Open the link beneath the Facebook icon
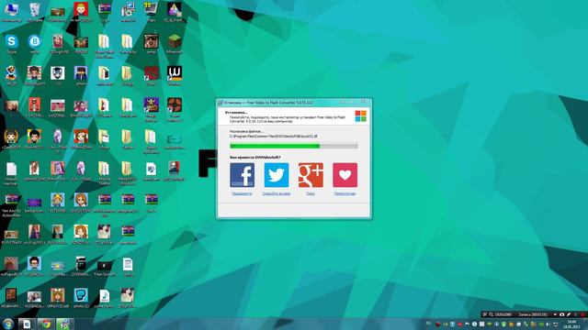The image size is (588, 330). [x=242, y=193]
